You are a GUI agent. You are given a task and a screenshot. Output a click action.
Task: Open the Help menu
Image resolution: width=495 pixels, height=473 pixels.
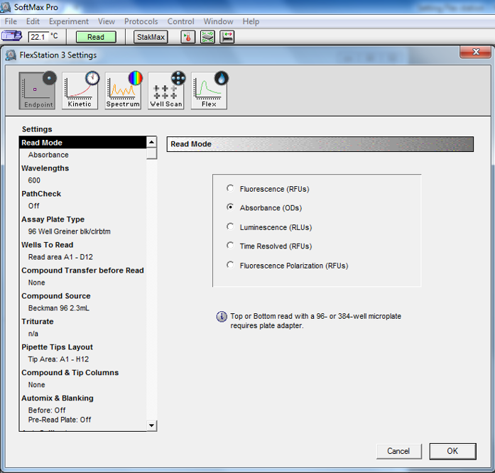pos(251,21)
